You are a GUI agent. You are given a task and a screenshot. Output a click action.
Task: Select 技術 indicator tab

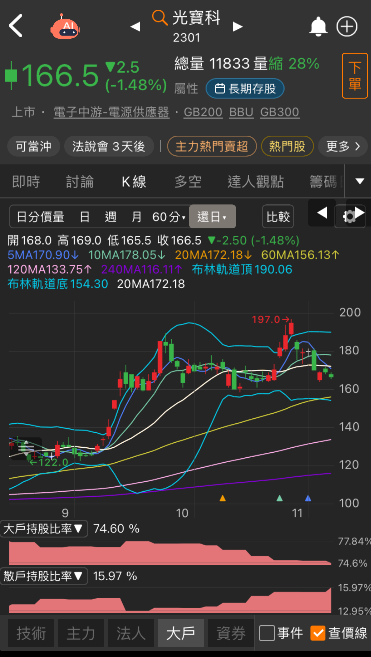click(31, 633)
